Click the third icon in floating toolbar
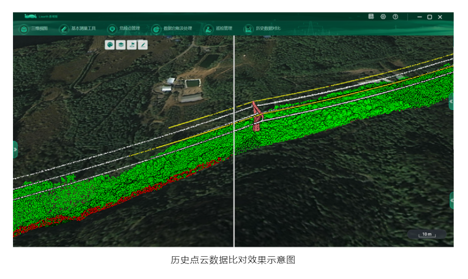 [x=132, y=45]
